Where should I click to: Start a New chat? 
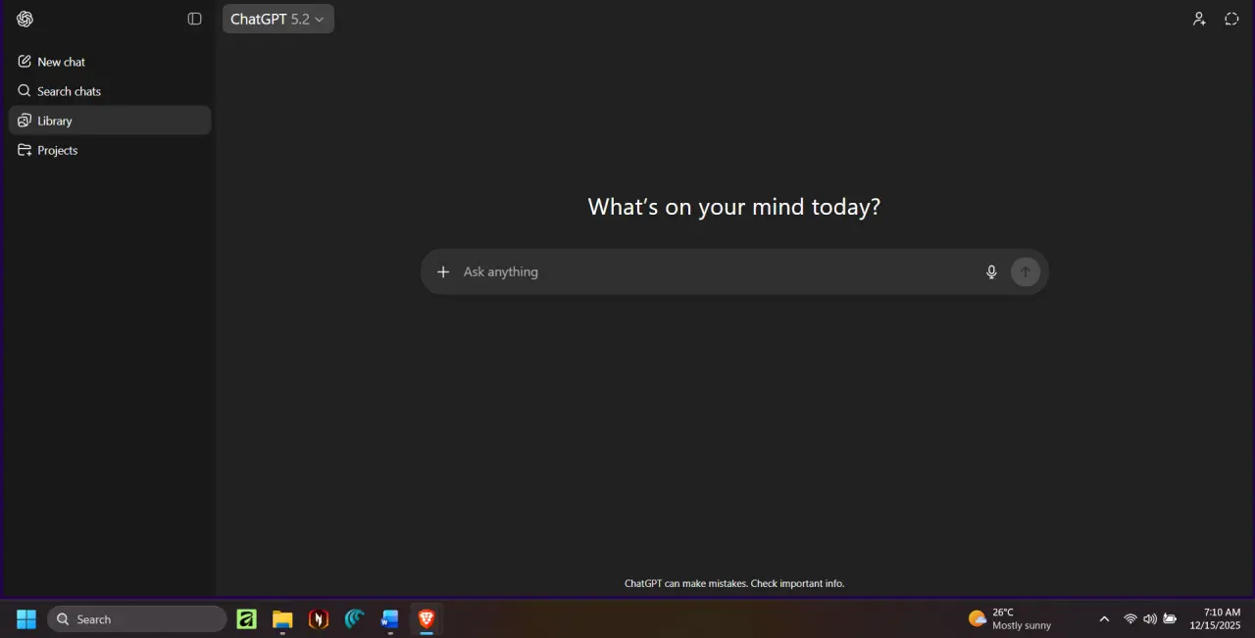point(110,62)
